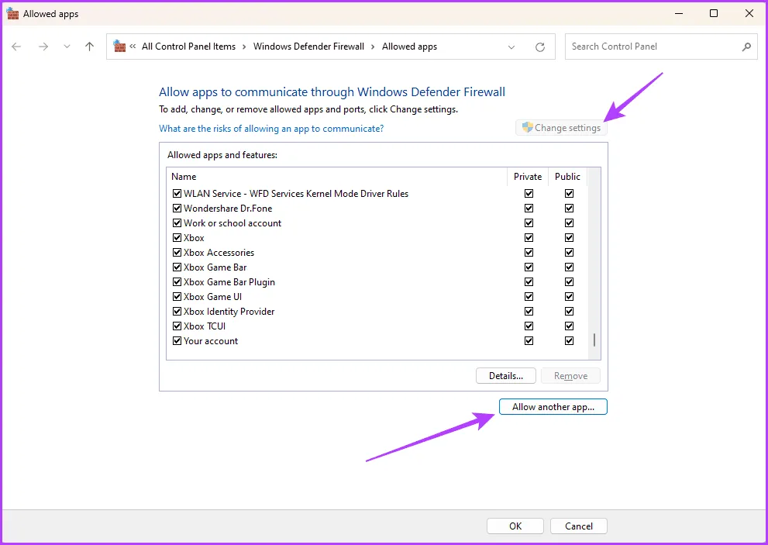Go up one level with the Up arrow

[x=89, y=47]
